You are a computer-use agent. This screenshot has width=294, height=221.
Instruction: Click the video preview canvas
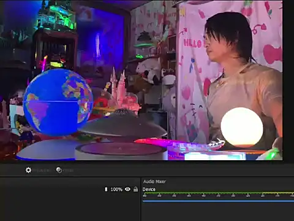tap(141, 80)
